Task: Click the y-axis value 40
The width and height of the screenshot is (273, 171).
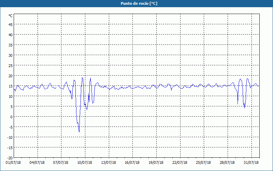Action: coord(11,35)
